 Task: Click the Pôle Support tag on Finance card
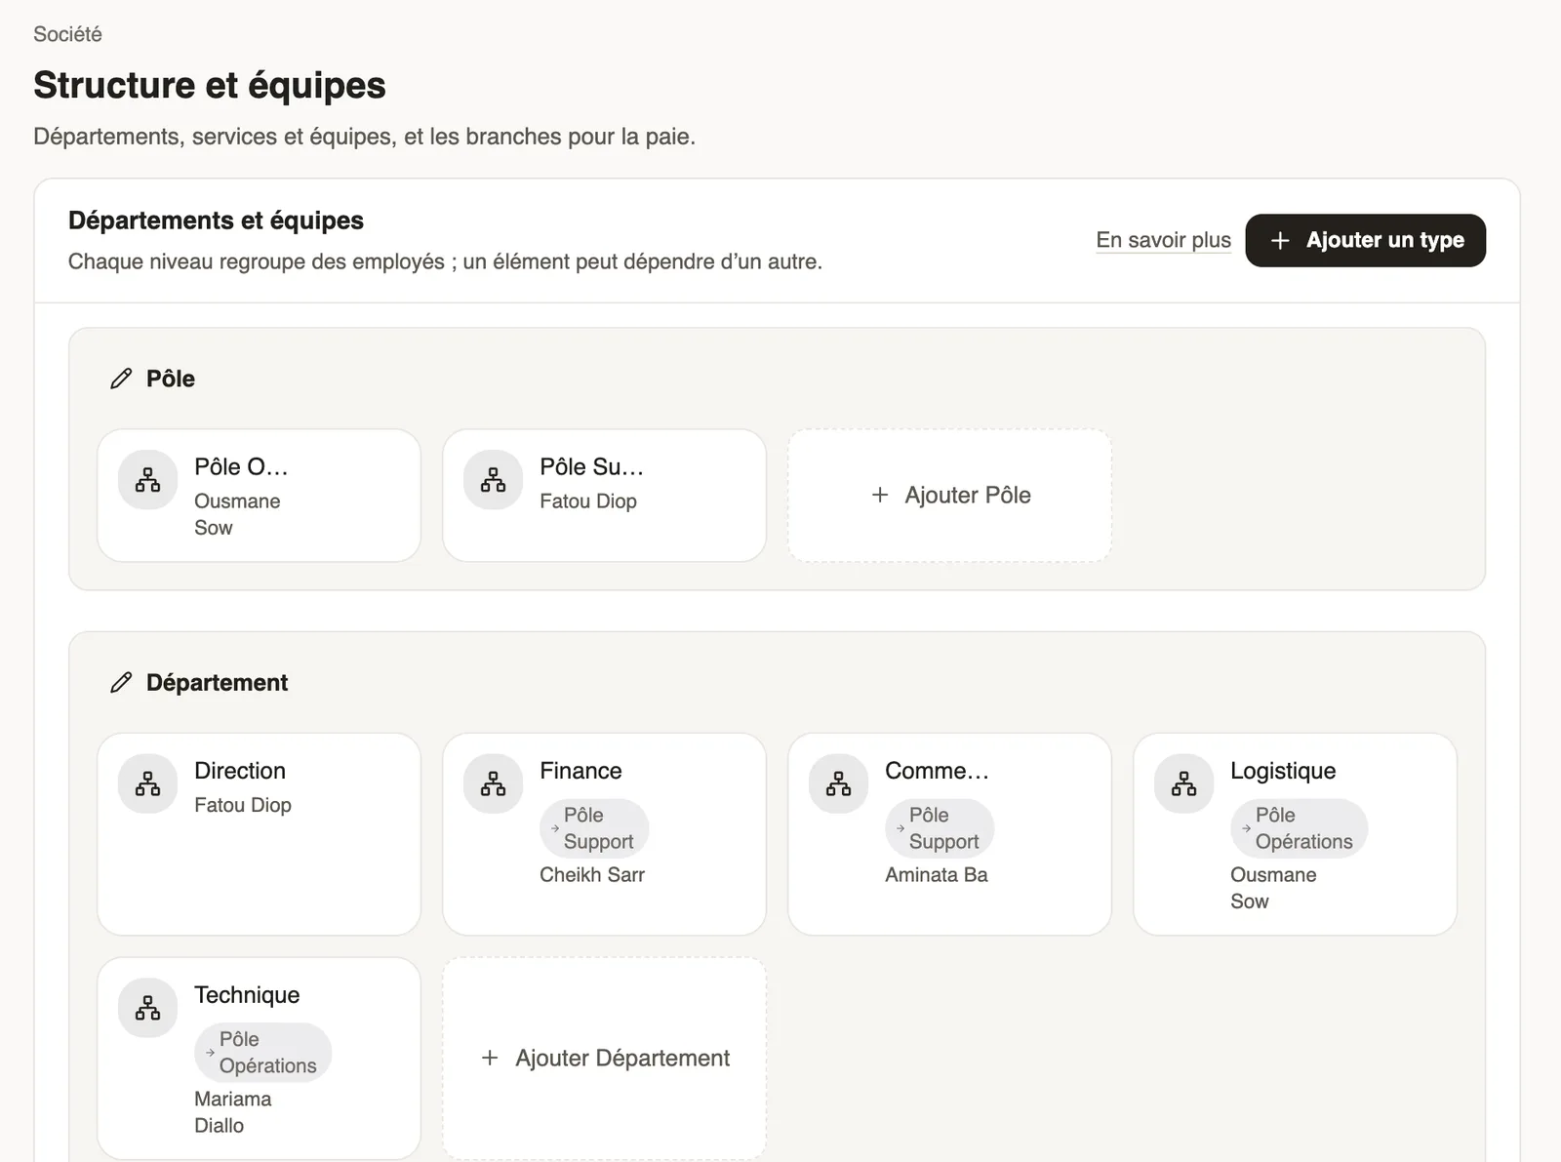(x=594, y=828)
